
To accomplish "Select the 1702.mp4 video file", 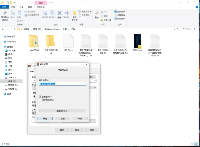I will point(137,41).
